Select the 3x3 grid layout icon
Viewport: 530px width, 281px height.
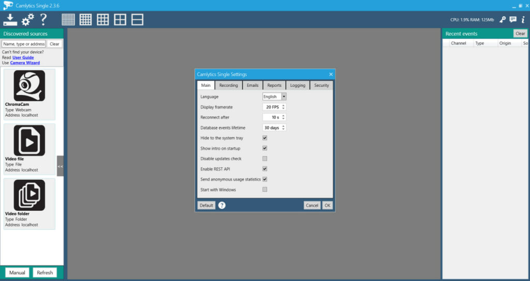coord(103,20)
